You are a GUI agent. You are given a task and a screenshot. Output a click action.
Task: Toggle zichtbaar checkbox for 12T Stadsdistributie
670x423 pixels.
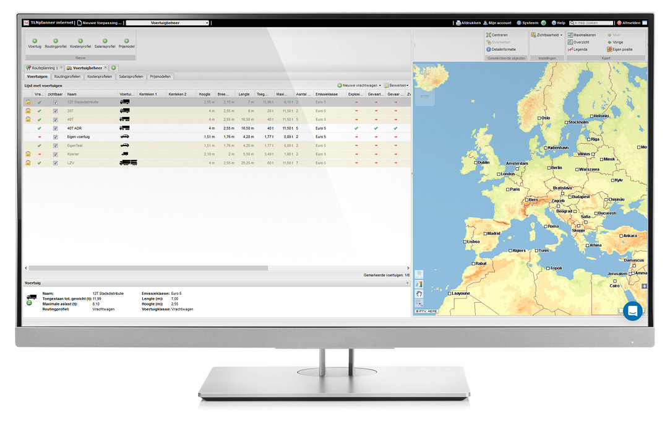(55, 102)
